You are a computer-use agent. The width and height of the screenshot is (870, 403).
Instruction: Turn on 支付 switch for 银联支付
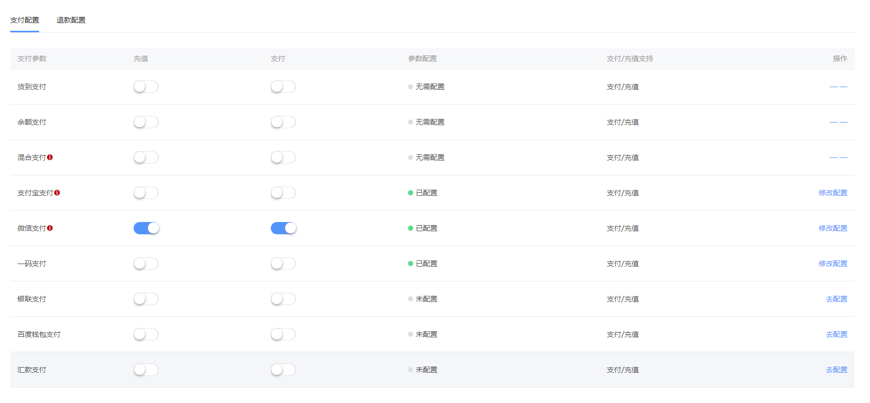[283, 299]
